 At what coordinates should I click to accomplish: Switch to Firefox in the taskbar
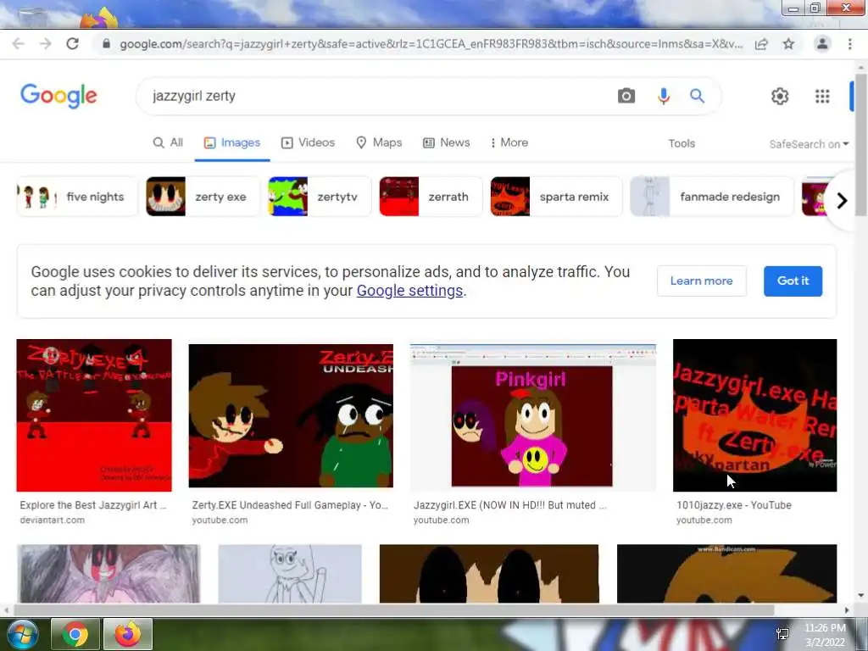(x=128, y=634)
